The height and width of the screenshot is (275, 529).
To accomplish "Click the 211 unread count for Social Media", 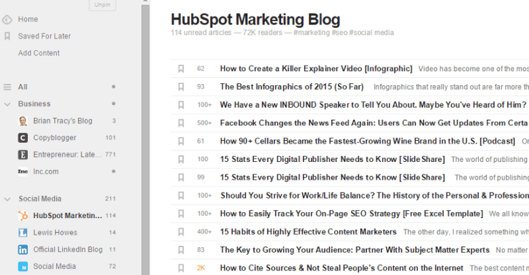I will click(110, 198).
